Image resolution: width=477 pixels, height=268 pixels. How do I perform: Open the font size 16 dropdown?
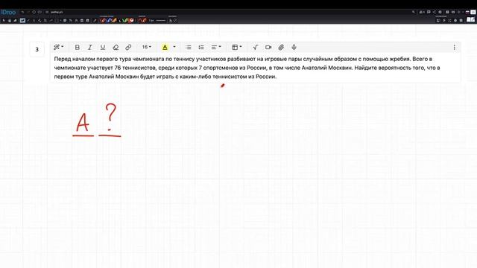click(x=146, y=47)
